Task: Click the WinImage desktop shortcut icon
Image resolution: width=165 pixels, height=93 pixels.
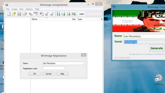Action: coord(159,79)
